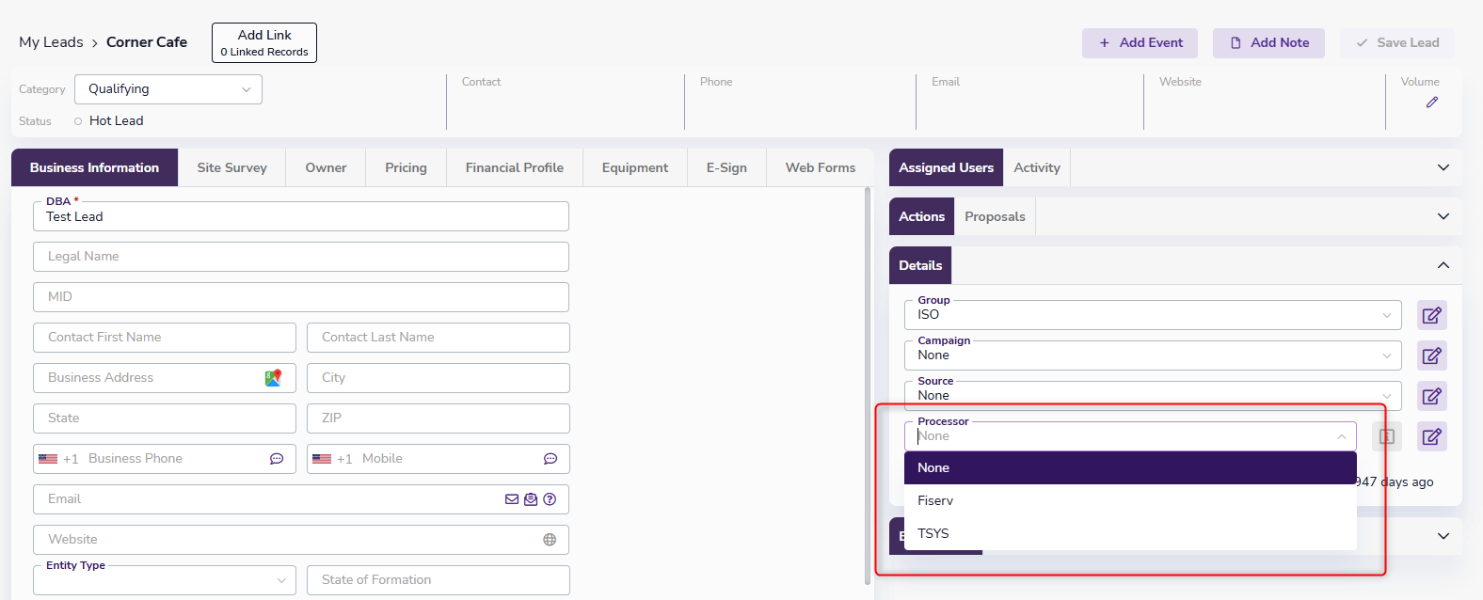
Task: Click the message icon in Mobile field
Action: [550, 459]
